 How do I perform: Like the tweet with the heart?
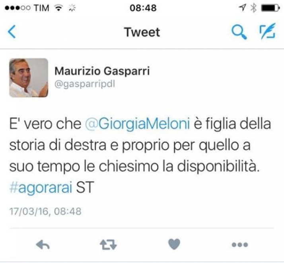click(x=174, y=244)
